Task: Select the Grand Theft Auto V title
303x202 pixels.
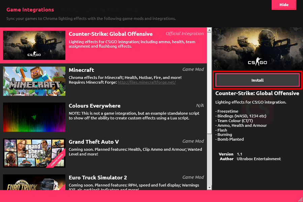Action: click(94, 142)
